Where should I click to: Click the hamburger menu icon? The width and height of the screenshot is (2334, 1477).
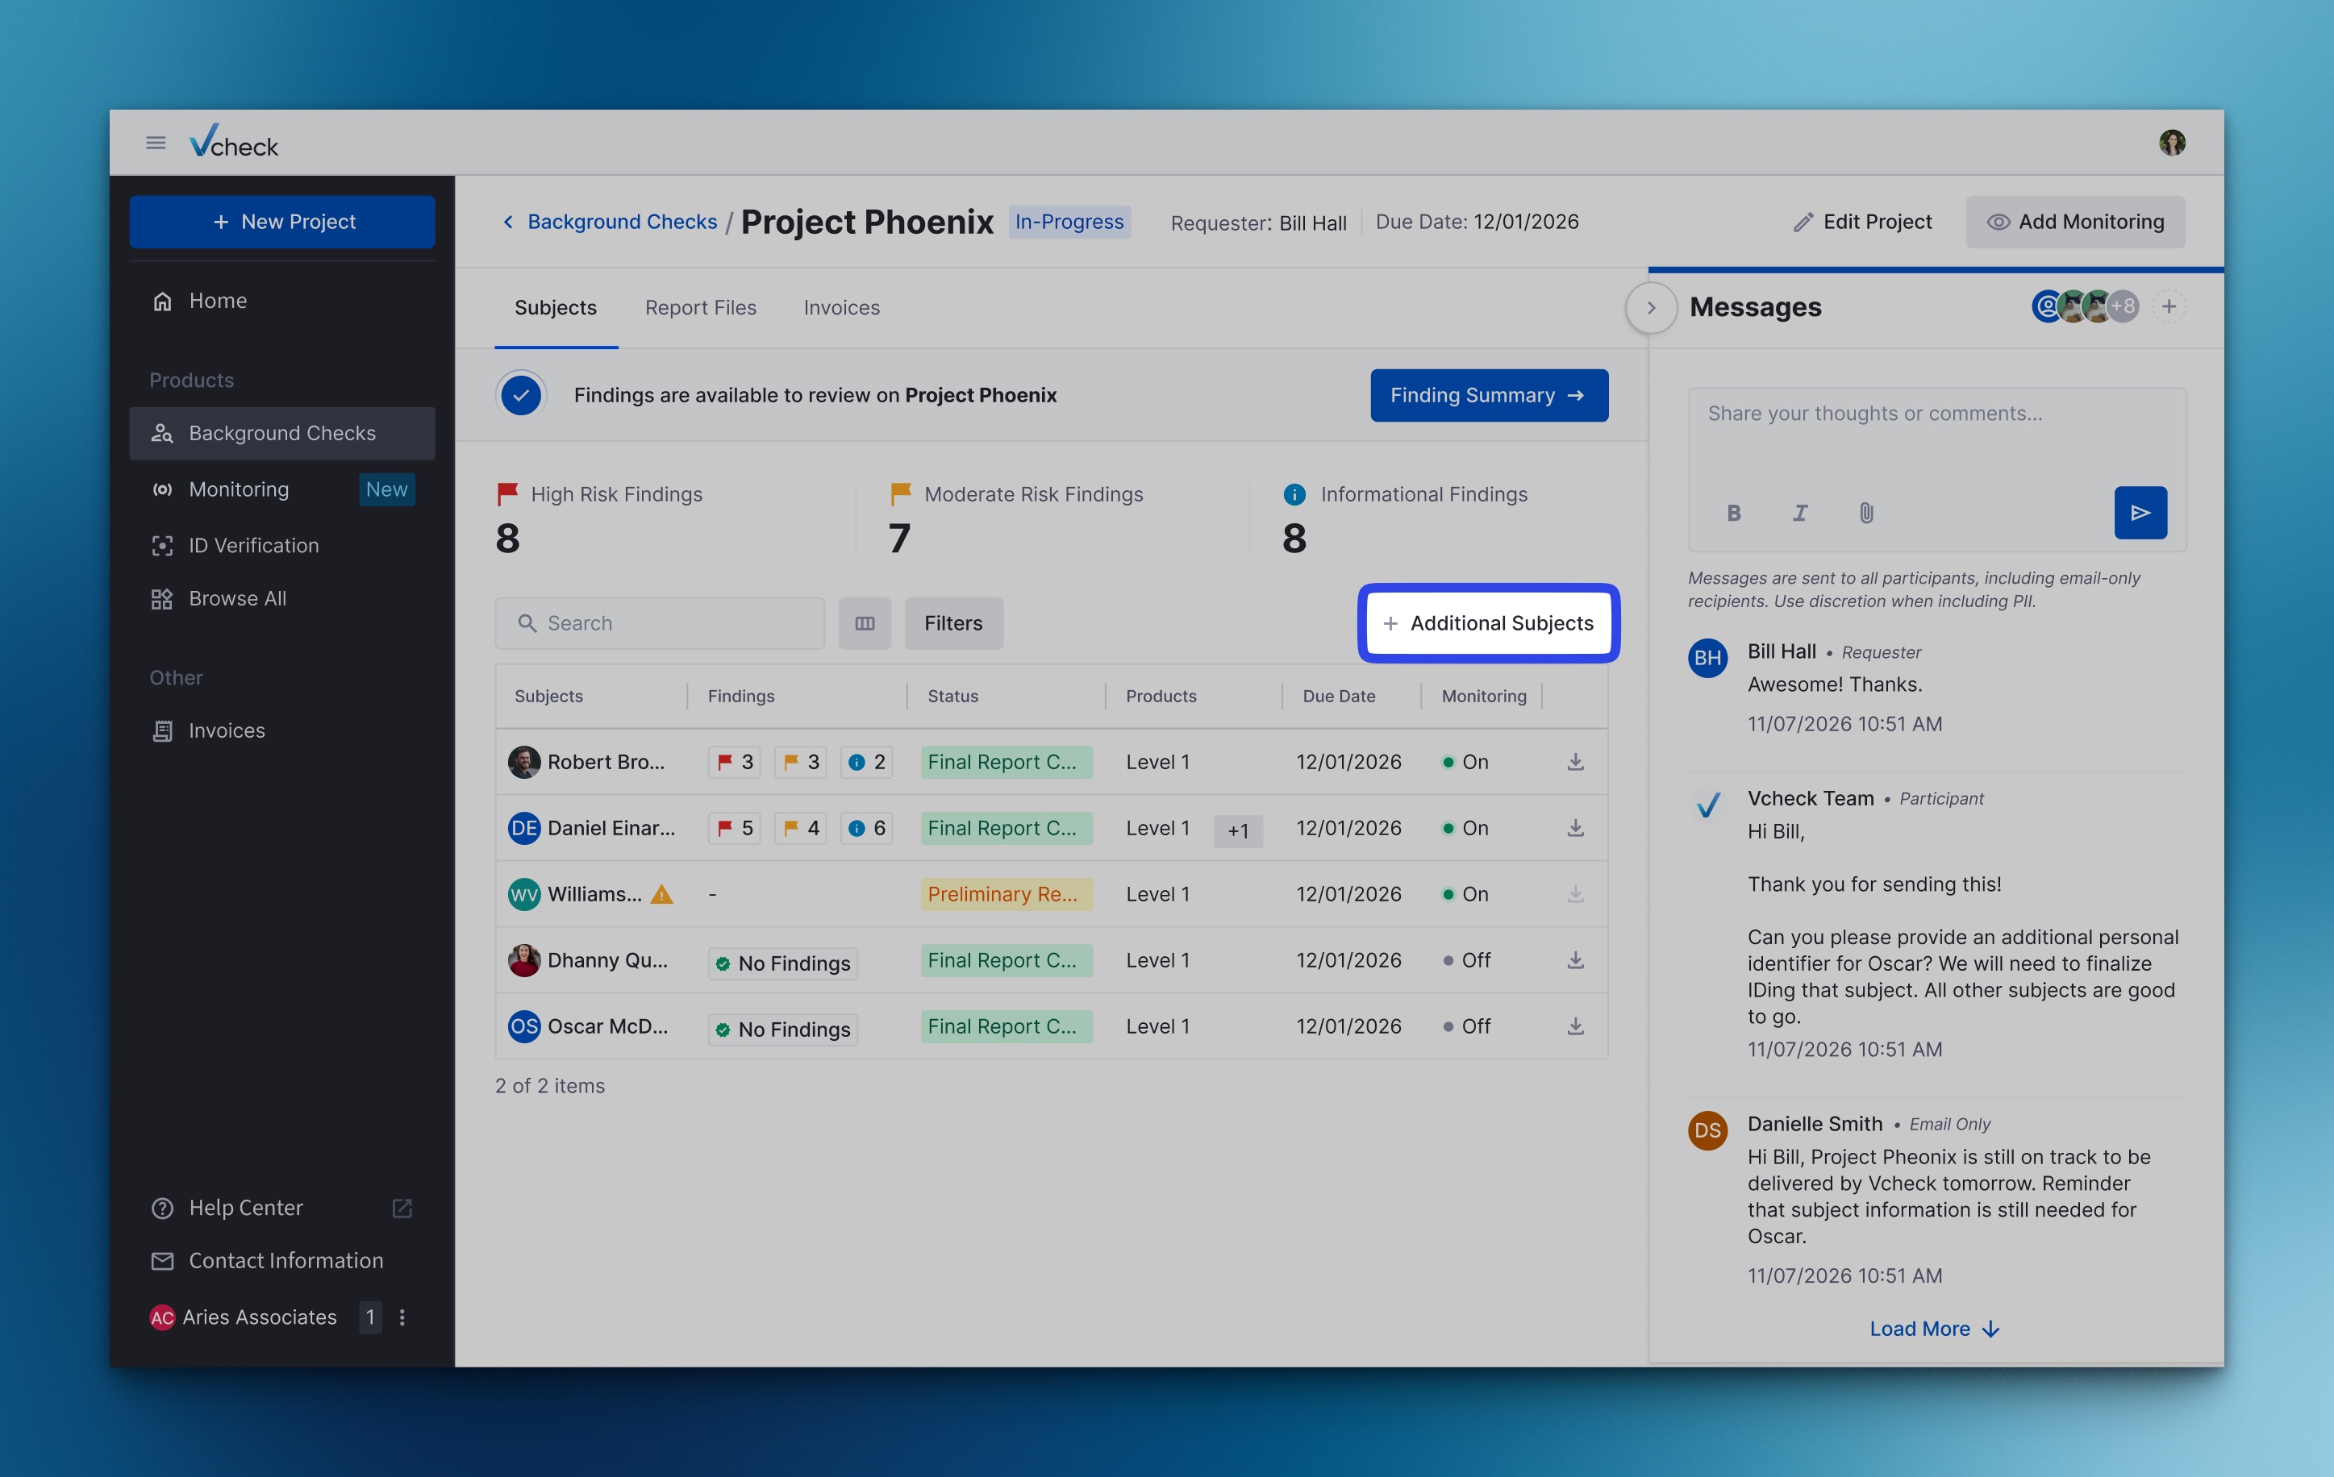click(x=155, y=144)
